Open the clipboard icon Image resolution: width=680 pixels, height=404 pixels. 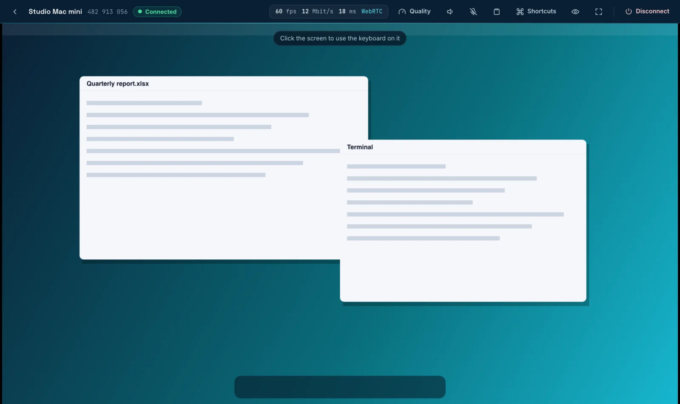[x=496, y=11]
